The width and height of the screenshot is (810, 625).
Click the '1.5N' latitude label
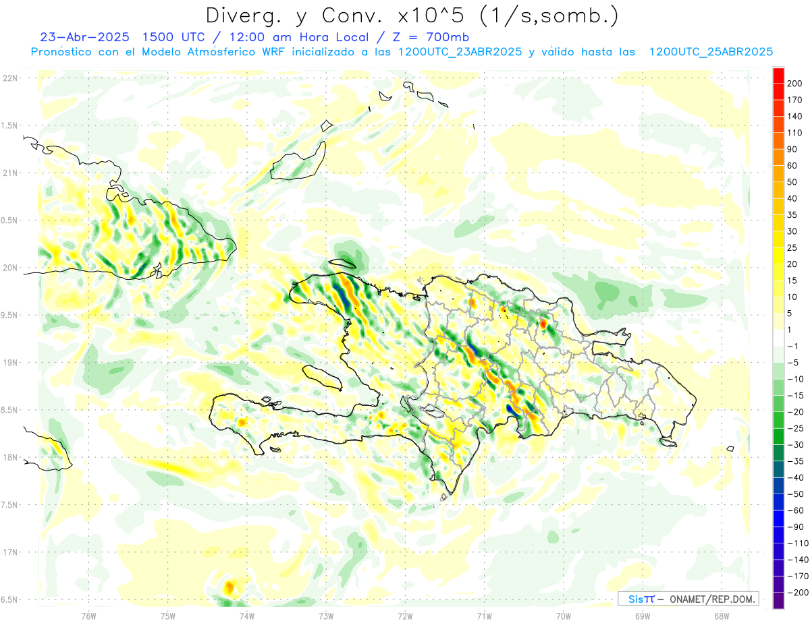[x=9, y=125]
